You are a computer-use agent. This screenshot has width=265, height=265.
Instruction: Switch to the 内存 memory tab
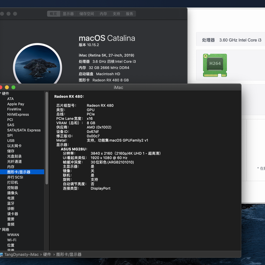(103, 14)
